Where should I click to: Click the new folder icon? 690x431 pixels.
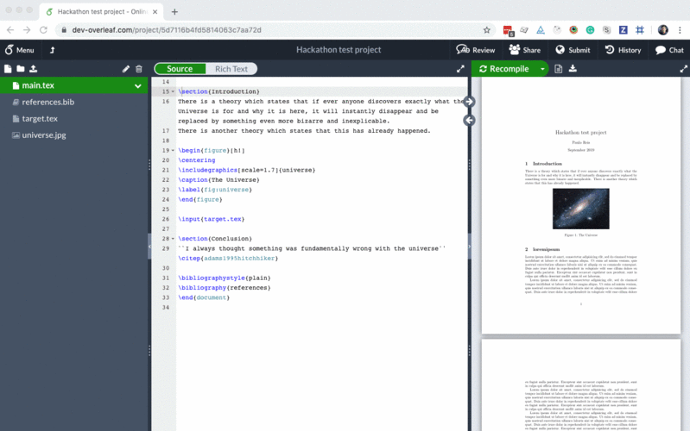click(21, 69)
